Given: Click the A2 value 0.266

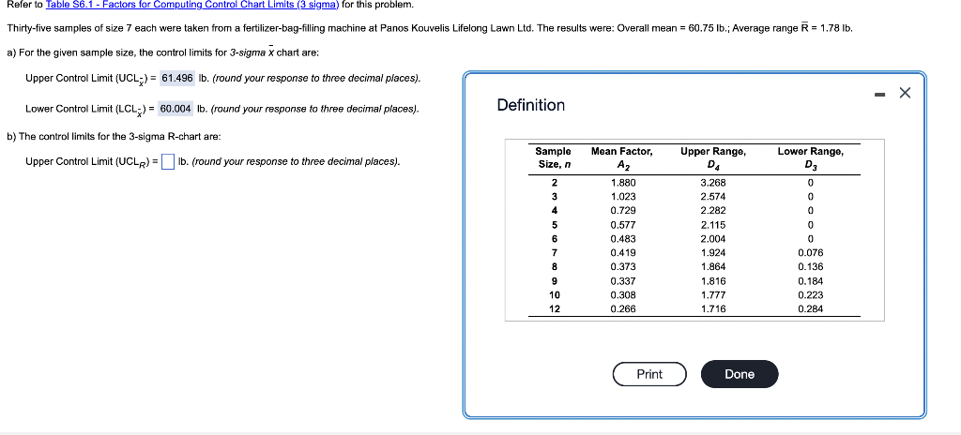Looking at the screenshot, I should pyautogui.click(x=623, y=309).
